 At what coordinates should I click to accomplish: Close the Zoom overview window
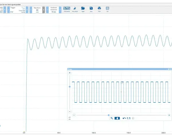coord(171,69)
